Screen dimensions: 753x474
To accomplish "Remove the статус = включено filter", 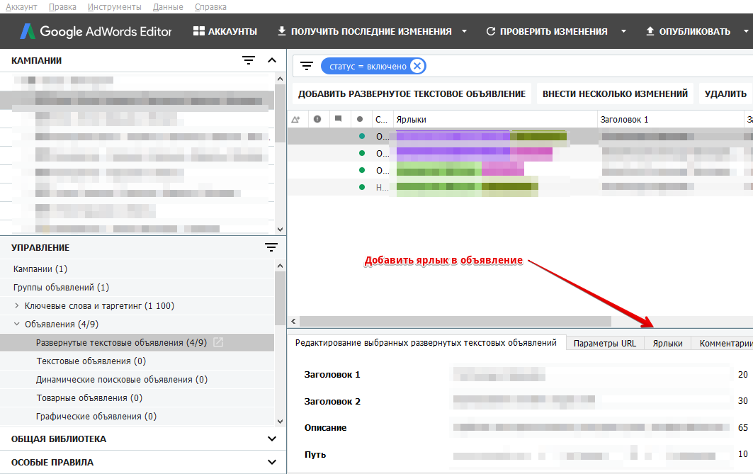I will 417,66.
